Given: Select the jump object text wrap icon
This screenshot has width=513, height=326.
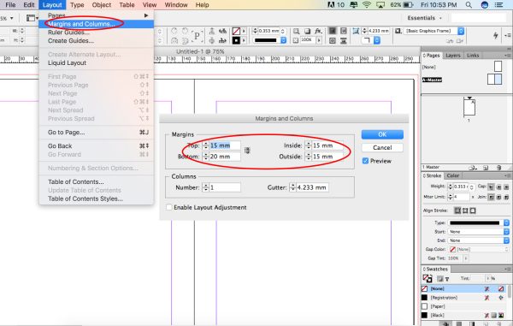Looking at the screenshot, I should (x=343, y=40).
